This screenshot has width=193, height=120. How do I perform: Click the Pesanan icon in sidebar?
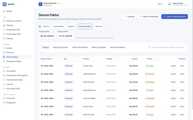point(4,53)
